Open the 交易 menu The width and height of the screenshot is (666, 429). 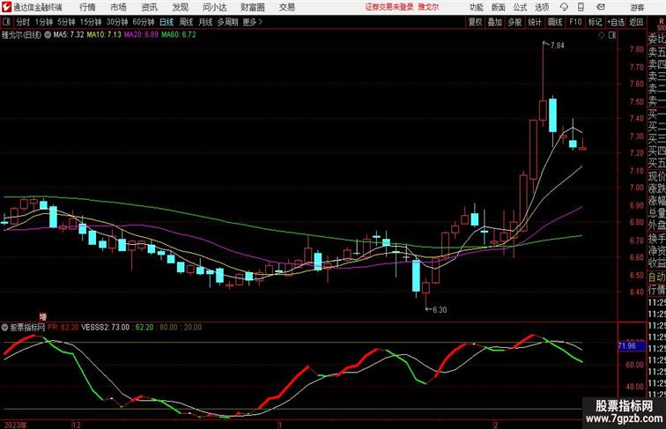[x=286, y=7]
